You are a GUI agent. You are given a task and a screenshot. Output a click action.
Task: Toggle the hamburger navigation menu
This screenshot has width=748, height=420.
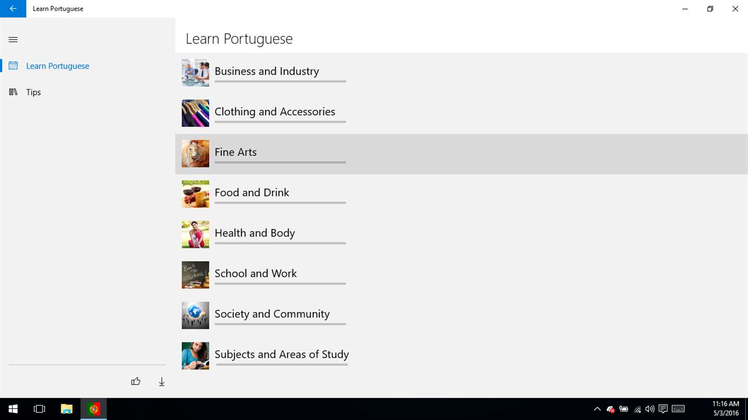(x=13, y=39)
